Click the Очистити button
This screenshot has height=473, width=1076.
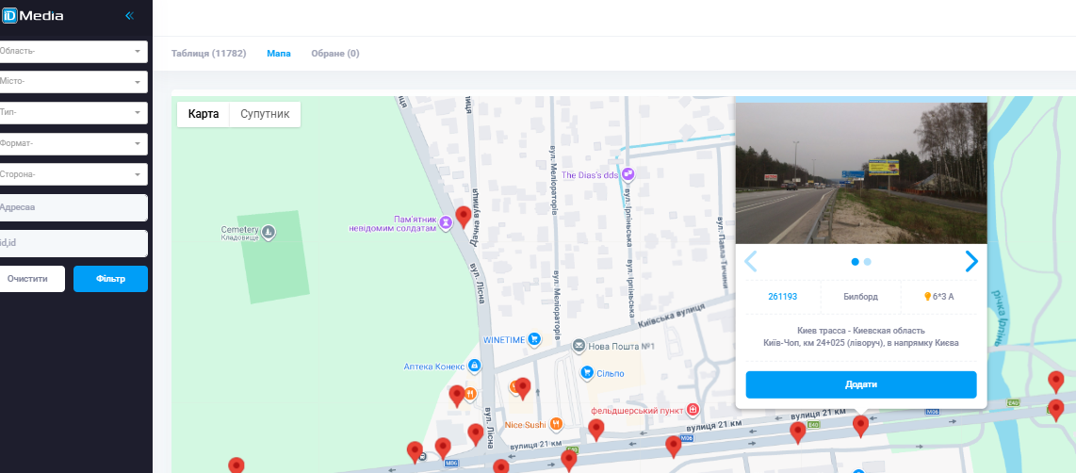pyautogui.click(x=31, y=279)
